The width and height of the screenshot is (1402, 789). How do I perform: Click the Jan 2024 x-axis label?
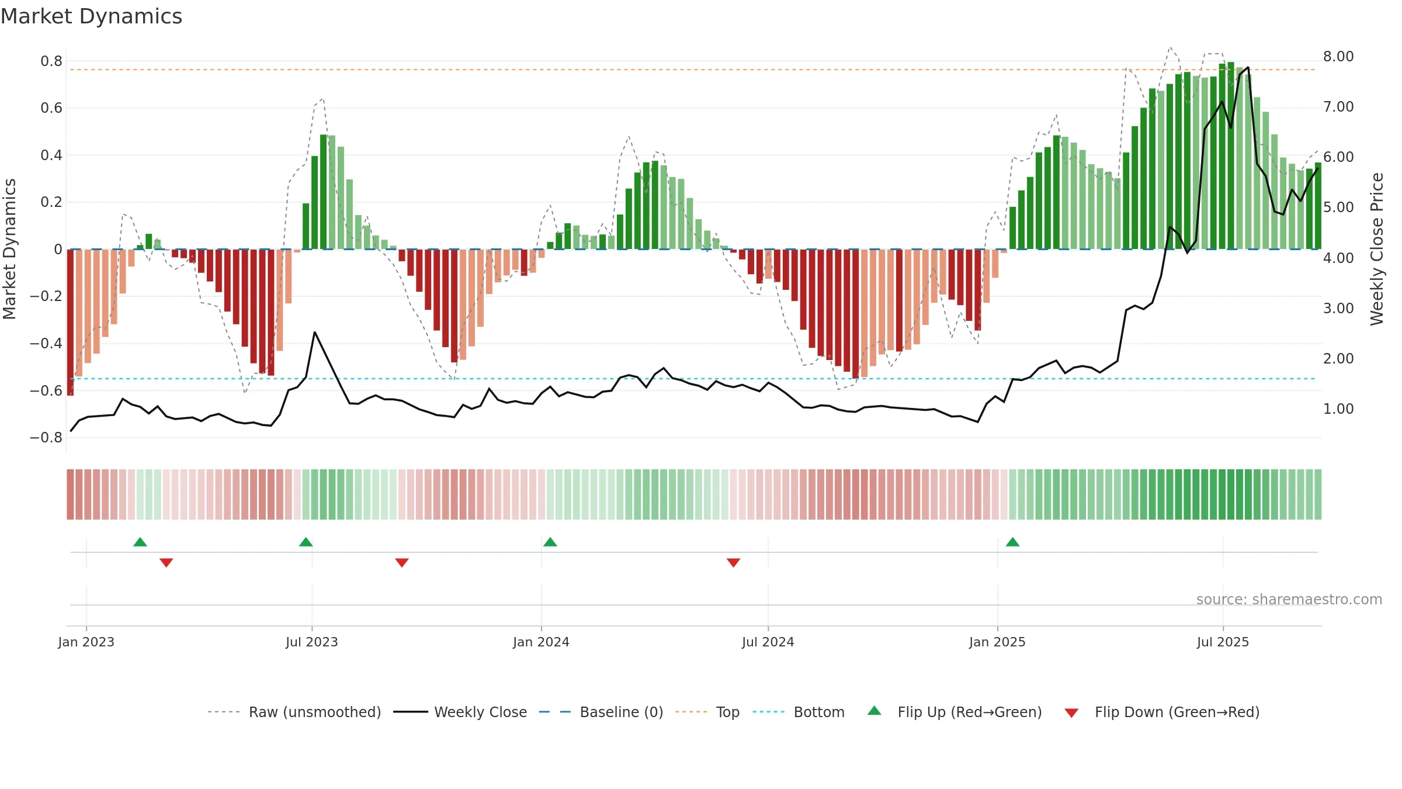(541, 642)
